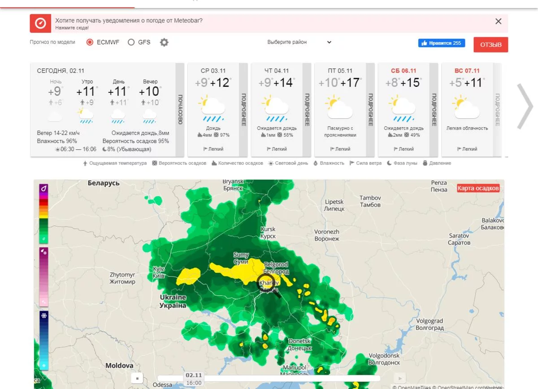This screenshot has width=538, height=389.
Task: Click the ВС 07.11 day heading
Action: pyautogui.click(x=467, y=71)
